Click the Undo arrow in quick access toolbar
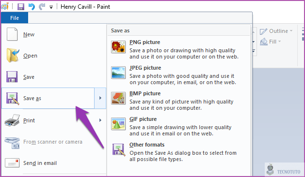The width and height of the screenshot is (305, 177). (x=32, y=7)
